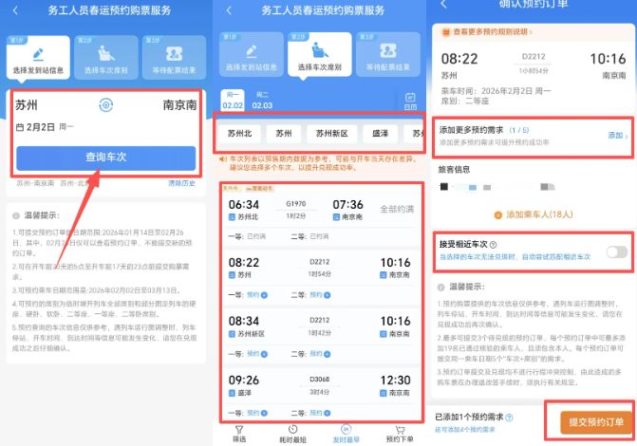Viewport: 637px width, 446px height.
Task: Expand 添加更多预约需求 with the 添加 arrow
Action: [617, 136]
